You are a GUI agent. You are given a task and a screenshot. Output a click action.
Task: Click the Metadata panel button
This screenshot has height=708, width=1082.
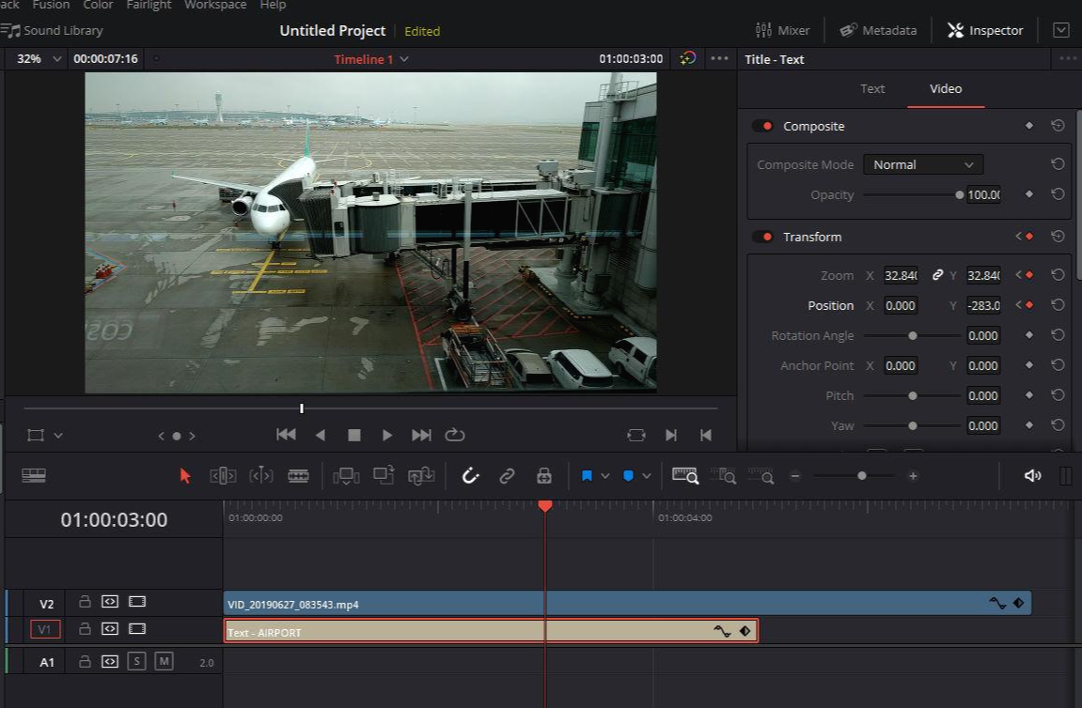coord(878,30)
